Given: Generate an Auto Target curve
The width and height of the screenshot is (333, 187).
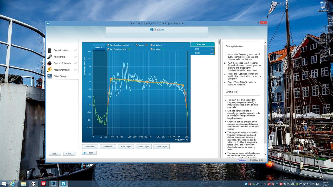Looking at the screenshot, I should click(x=126, y=146).
